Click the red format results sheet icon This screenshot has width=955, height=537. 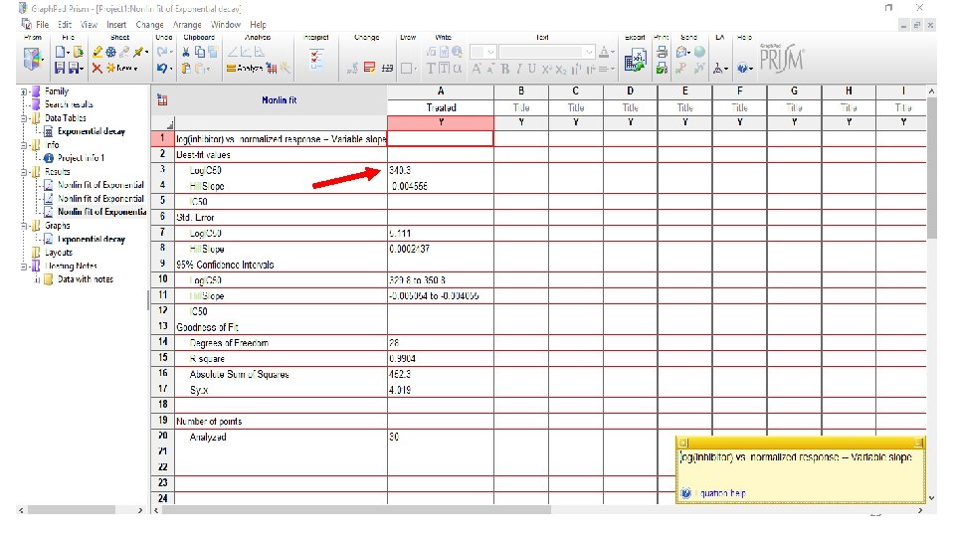click(x=370, y=68)
